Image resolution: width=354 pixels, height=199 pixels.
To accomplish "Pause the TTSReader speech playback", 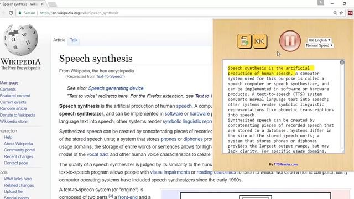I will [x=290, y=41].
